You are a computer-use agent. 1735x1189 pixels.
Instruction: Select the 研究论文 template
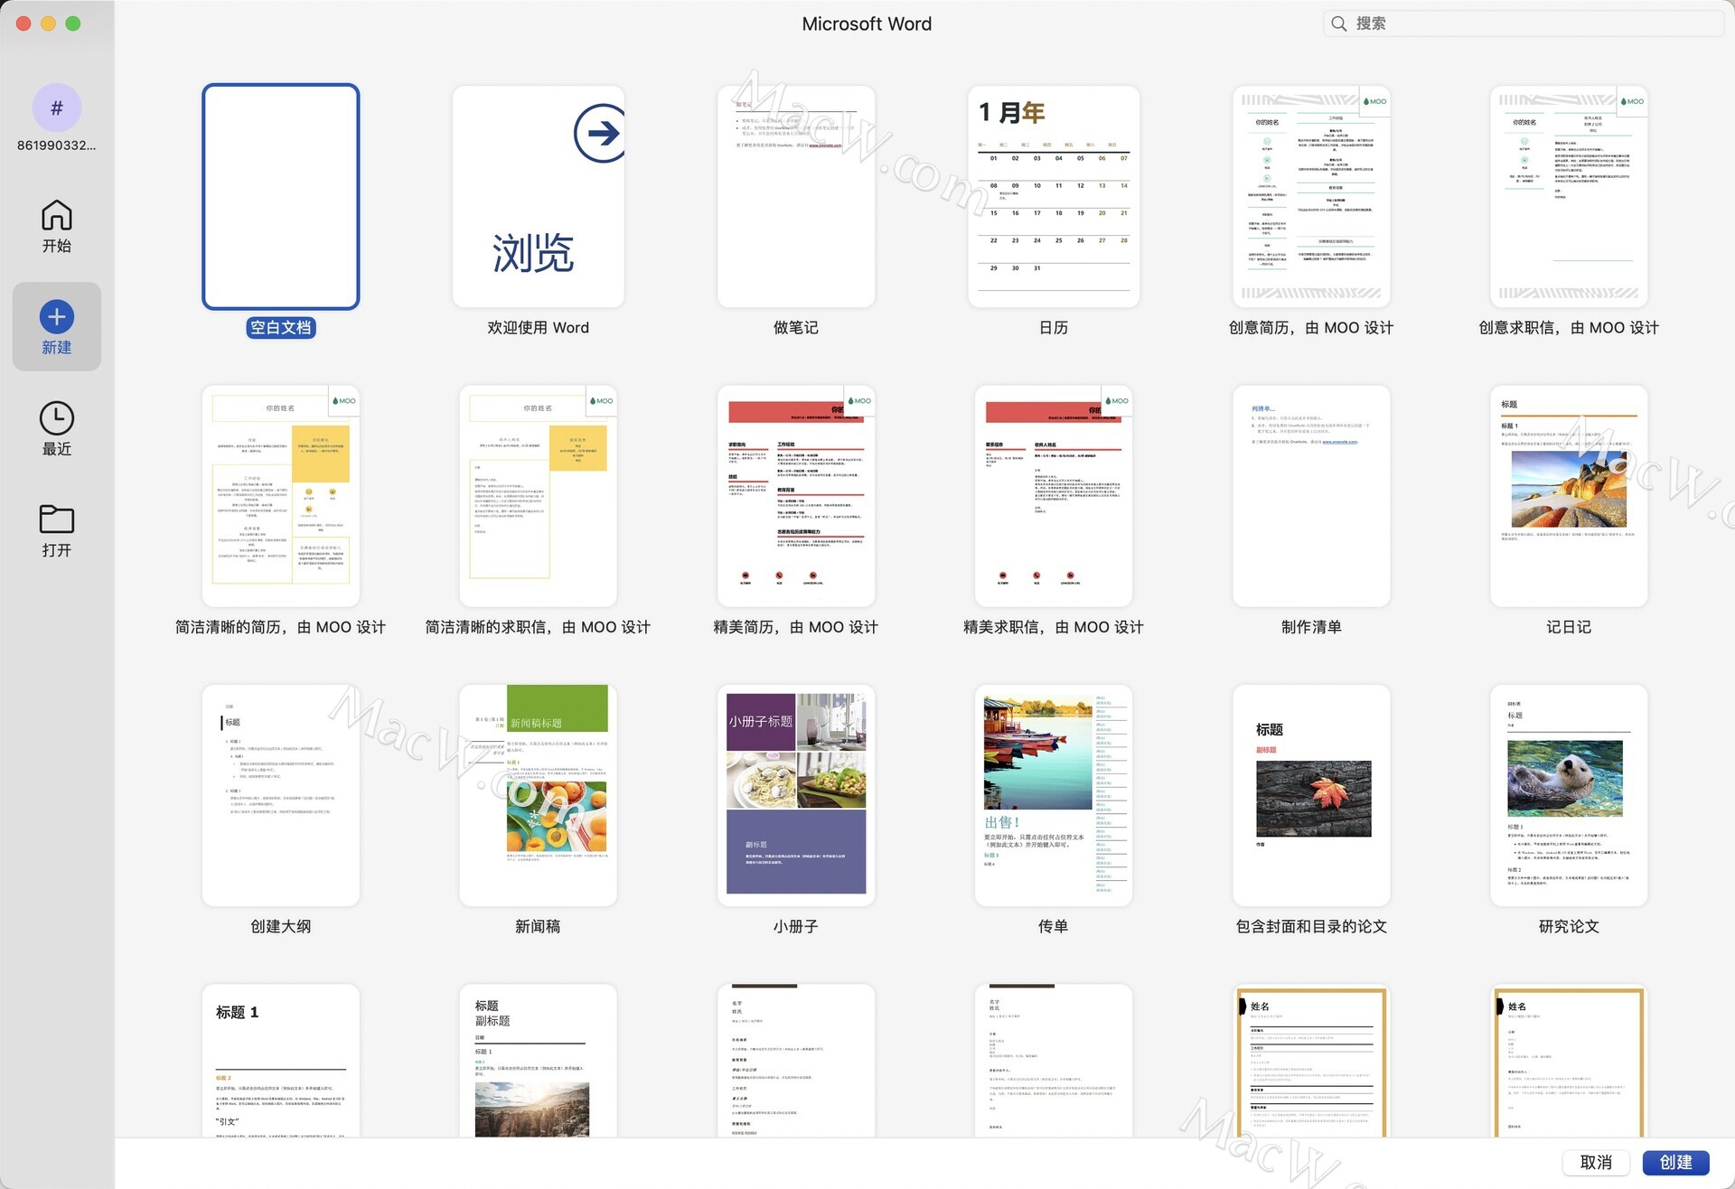pyautogui.click(x=1569, y=795)
